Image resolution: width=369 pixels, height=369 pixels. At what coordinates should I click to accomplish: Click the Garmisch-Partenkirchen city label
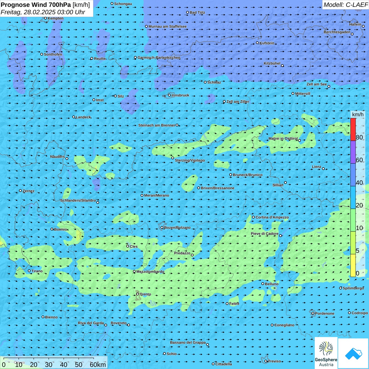159,57
